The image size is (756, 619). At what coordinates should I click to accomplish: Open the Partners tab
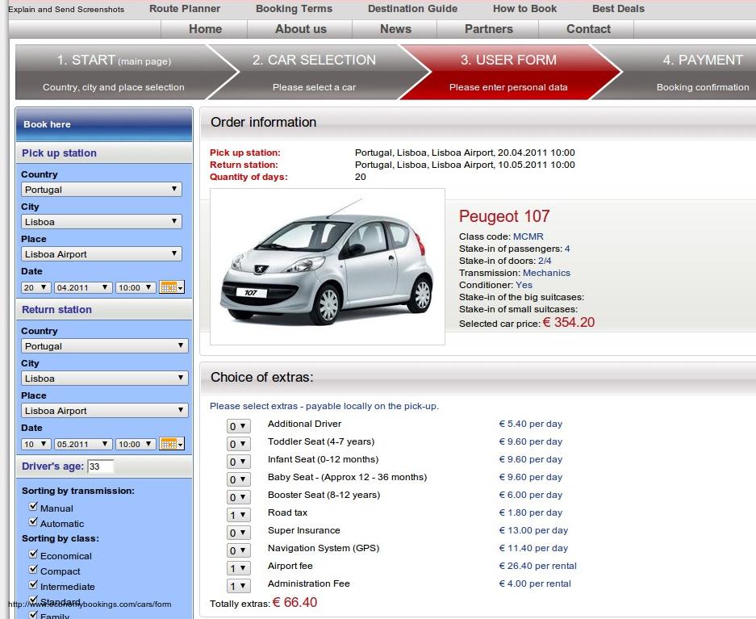[x=488, y=29]
